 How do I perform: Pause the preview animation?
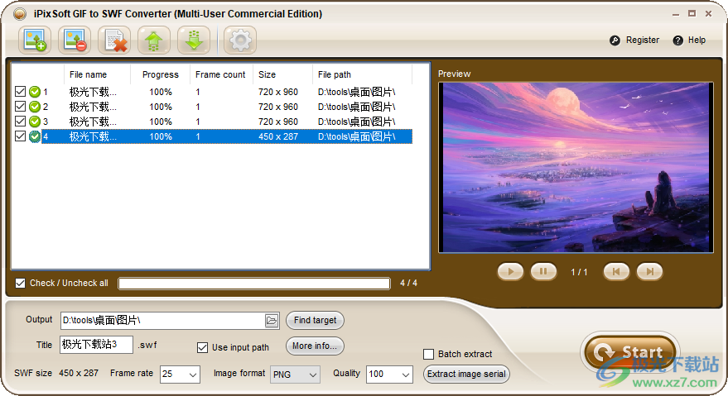point(543,272)
